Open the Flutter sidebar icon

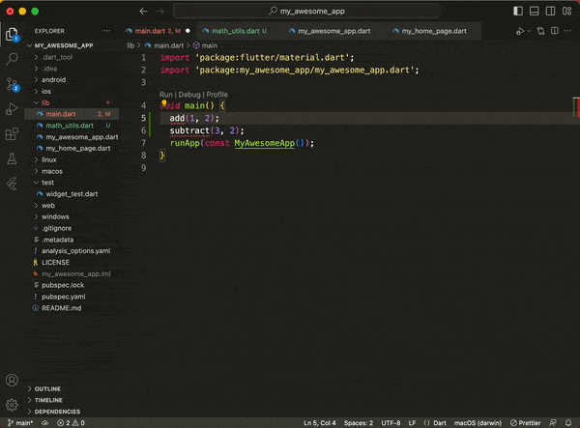(12, 184)
